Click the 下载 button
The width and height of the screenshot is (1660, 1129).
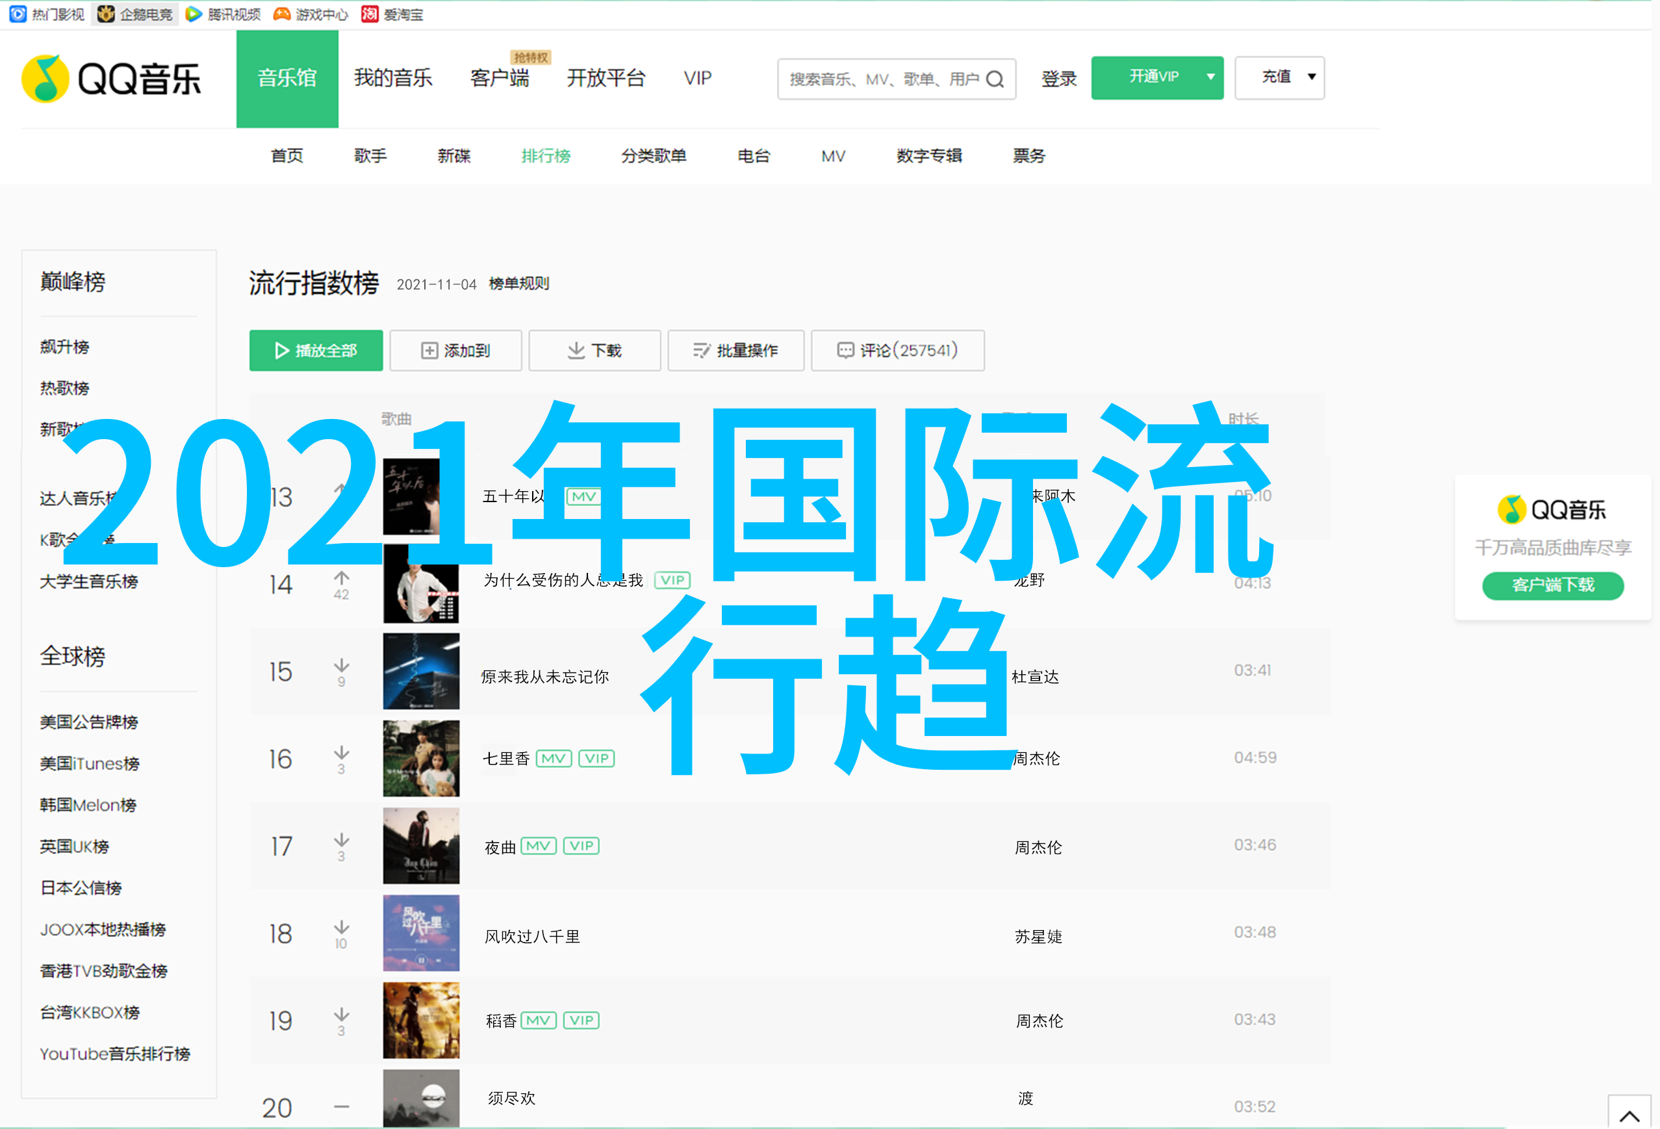click(595, 351)
